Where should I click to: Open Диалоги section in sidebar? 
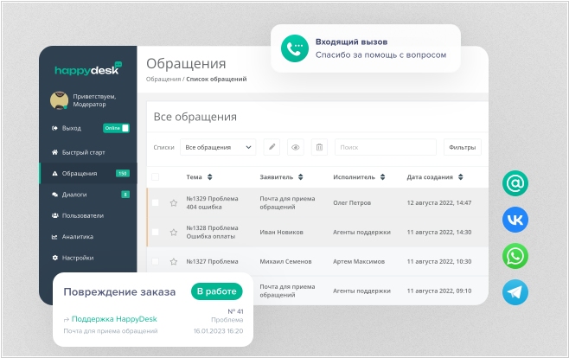point(74,195)
